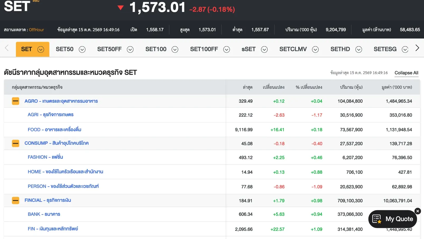Open AGRI sector link

point(51,115)
